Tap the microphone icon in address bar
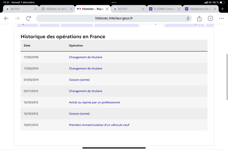Viewport: 228px width, 150px height. coord(188,18)
